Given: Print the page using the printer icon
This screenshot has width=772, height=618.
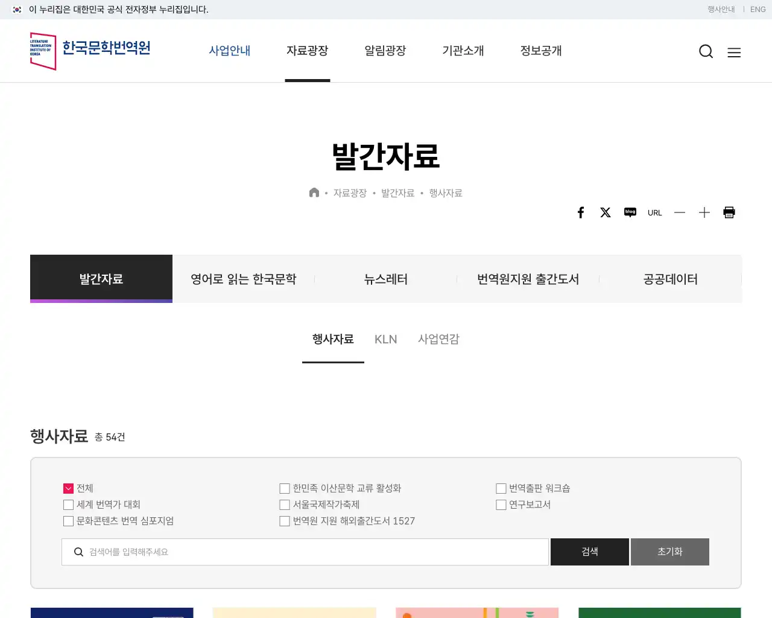Looking at the screenshot, I should coord(729,212).
